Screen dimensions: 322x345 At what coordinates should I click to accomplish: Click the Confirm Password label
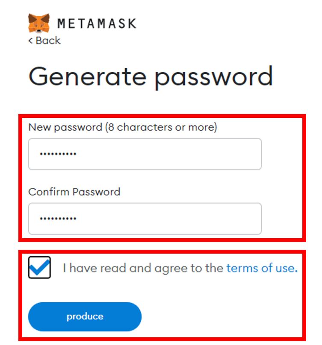74,192
